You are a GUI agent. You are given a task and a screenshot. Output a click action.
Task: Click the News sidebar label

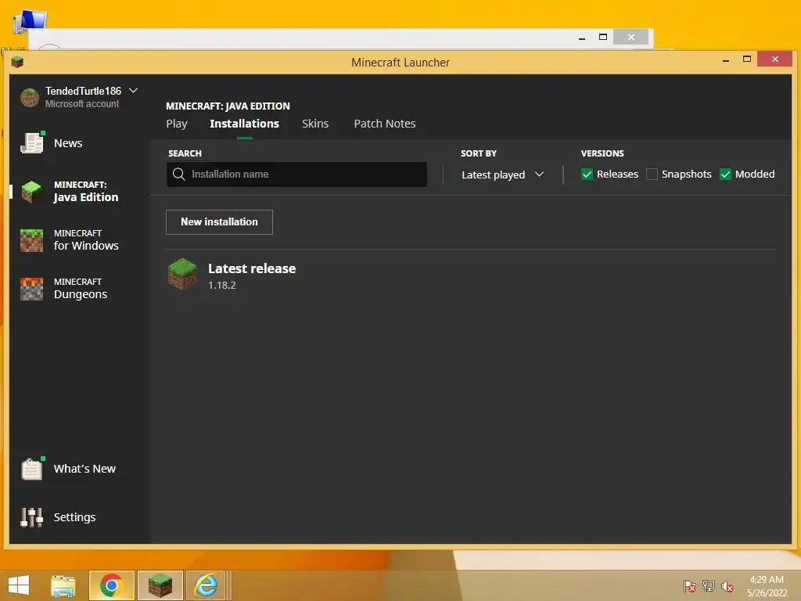pos(68,143)
